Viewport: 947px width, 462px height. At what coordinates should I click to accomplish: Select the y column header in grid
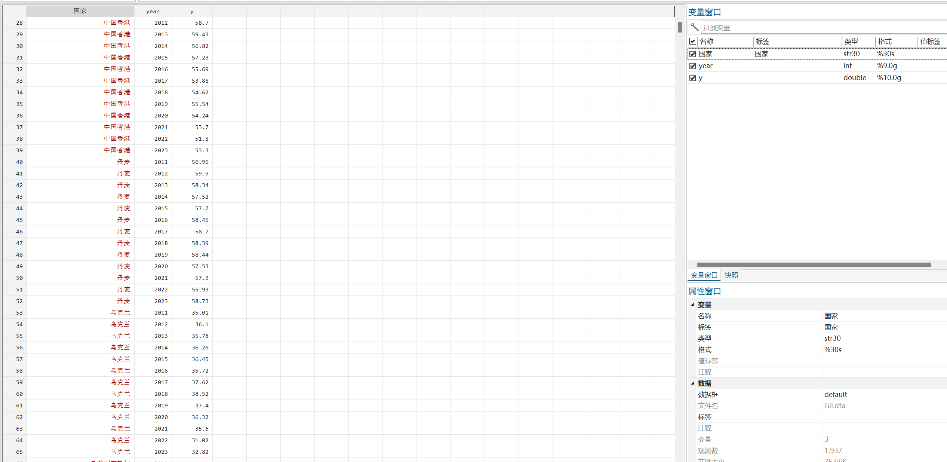(x=192, y=11)
